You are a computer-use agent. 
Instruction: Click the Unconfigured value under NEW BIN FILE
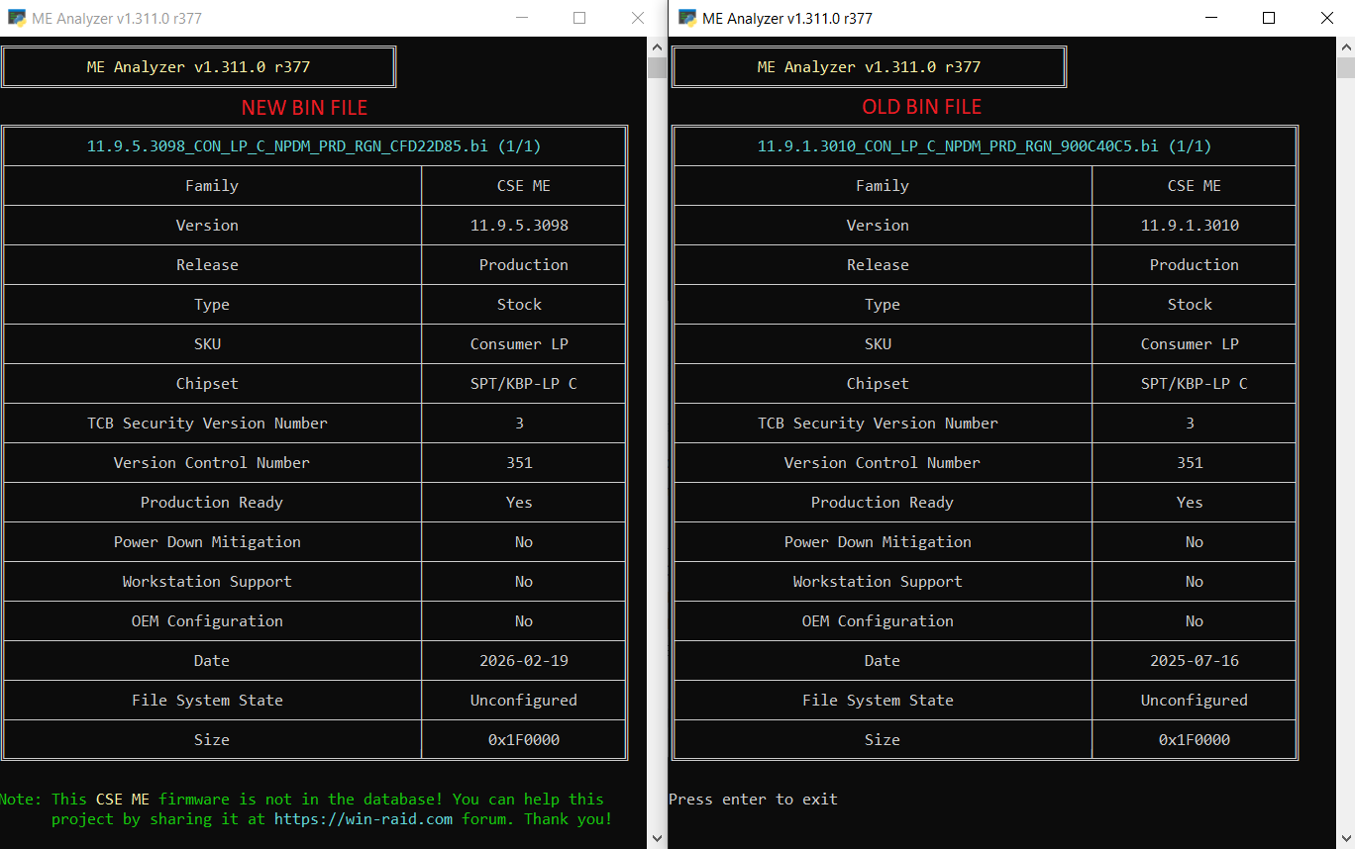click(523, 701)
